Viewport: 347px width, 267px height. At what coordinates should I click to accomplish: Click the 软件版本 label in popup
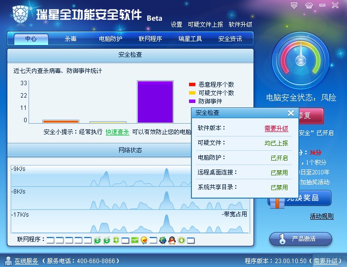[211, 128]
